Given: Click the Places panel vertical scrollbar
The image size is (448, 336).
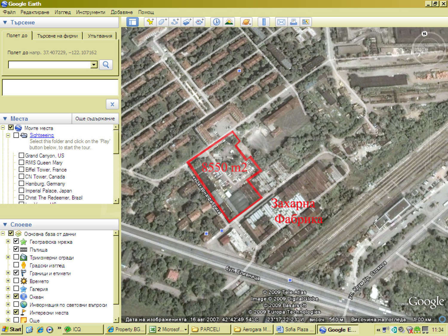Looking at the screenshot, I should (x=116, y=164).
